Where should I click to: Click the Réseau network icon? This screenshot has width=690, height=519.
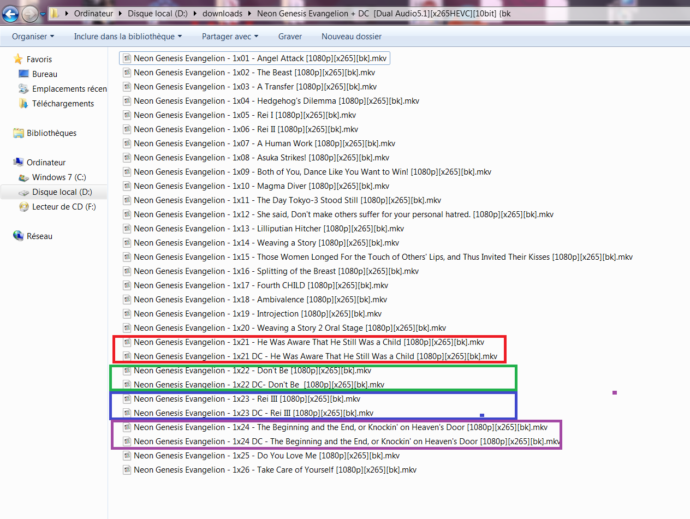tap(18, 236)
